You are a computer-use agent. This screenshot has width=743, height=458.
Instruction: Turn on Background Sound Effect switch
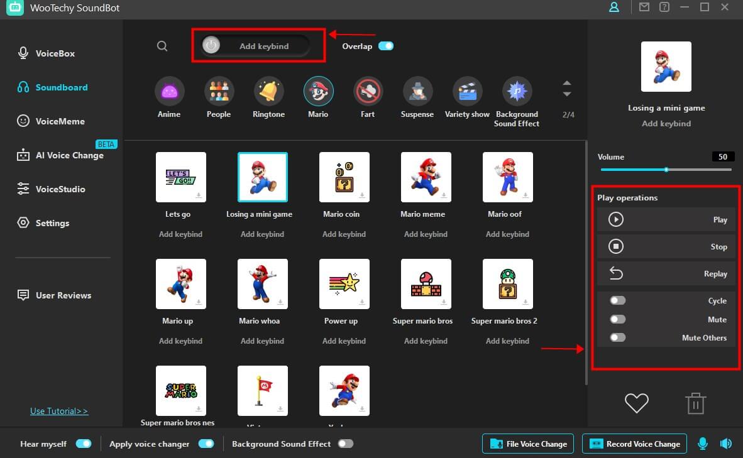(345, 444)
